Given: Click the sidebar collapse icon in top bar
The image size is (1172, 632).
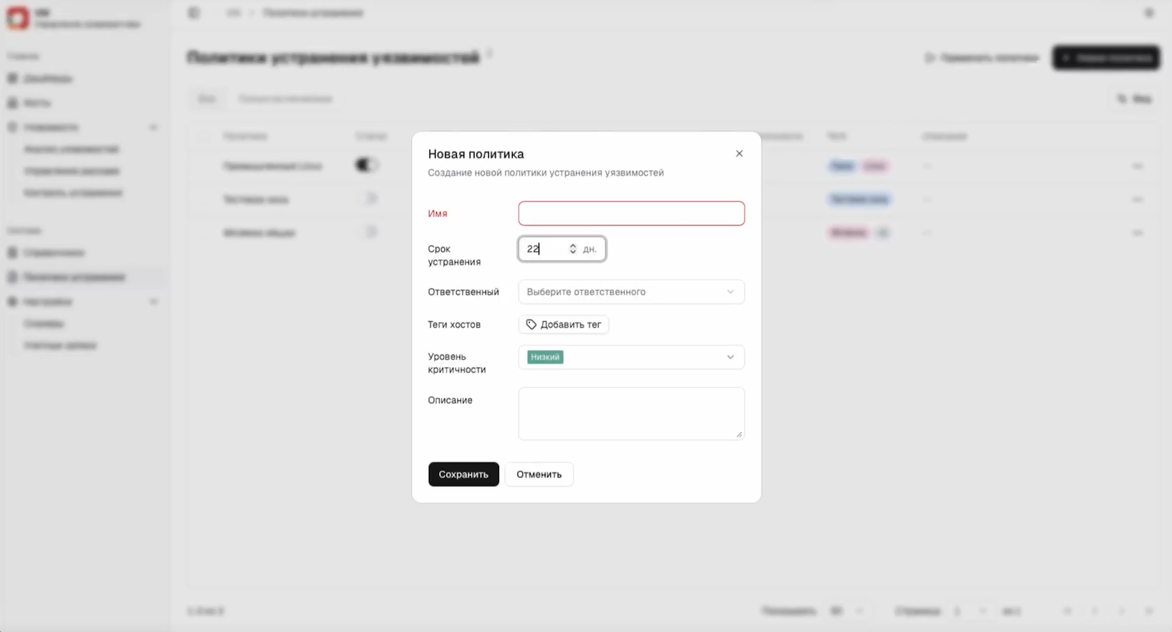Looking at the screenshot, I should (x=194, y=13).
